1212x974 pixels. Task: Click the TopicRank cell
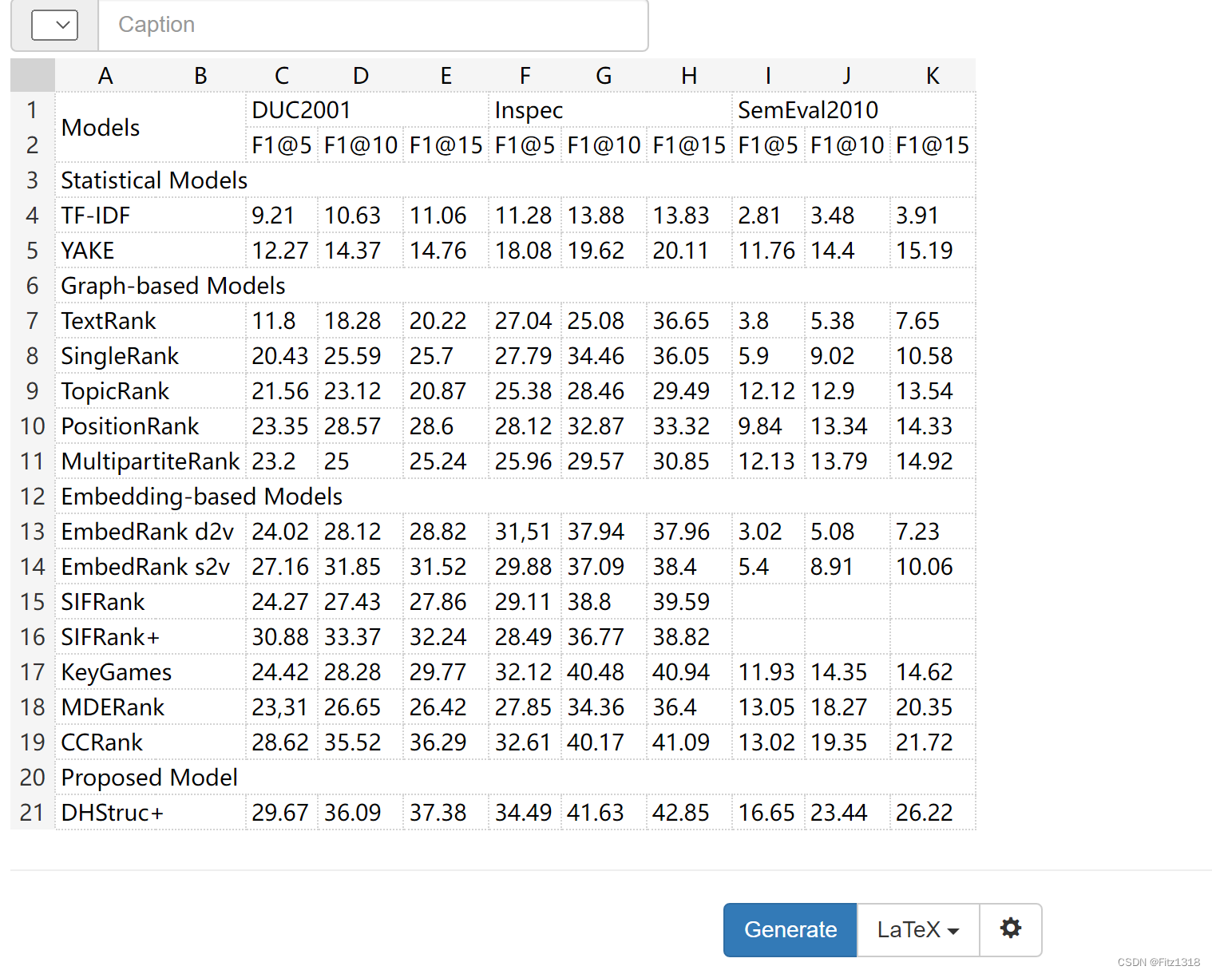(x=150, y=391)
